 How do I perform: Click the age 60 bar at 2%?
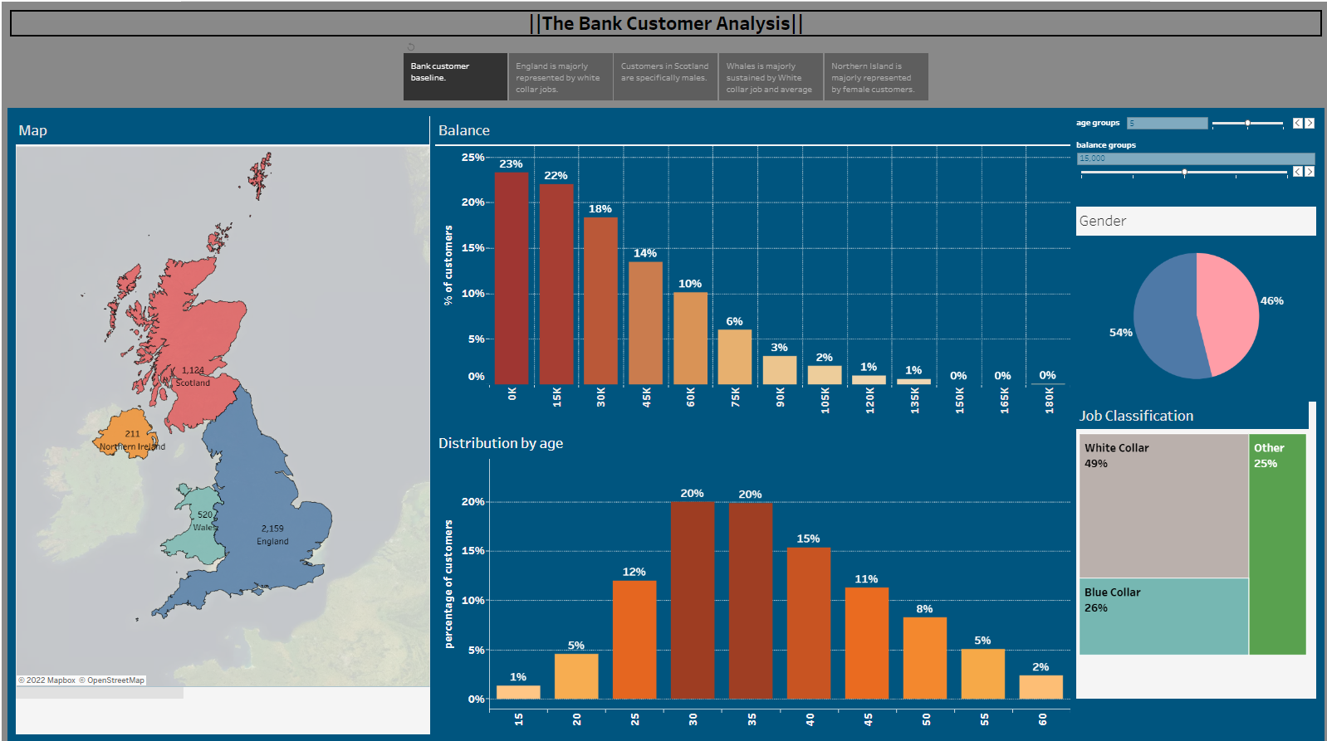coord(1041,687)
